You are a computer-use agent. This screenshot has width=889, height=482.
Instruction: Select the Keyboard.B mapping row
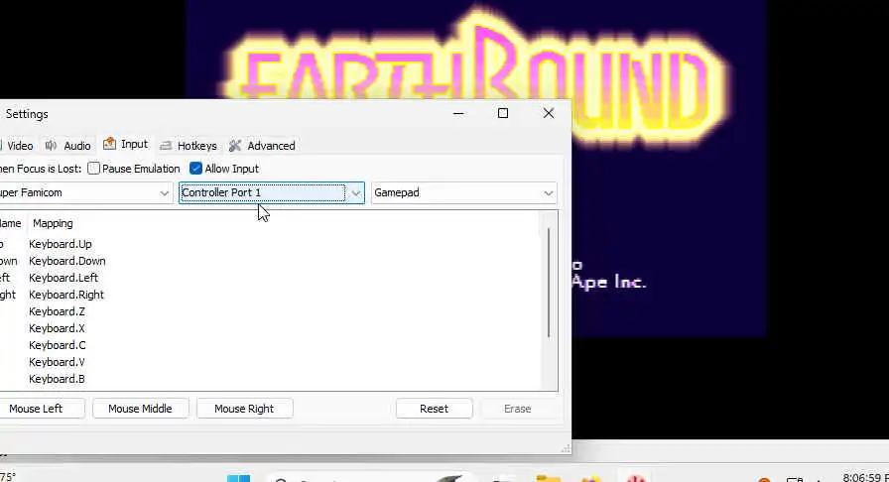[269, 379]
